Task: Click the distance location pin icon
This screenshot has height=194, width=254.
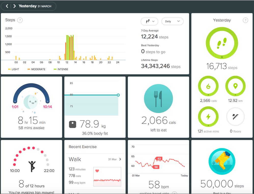Action: pyautogui.click(x=235, y=86)
